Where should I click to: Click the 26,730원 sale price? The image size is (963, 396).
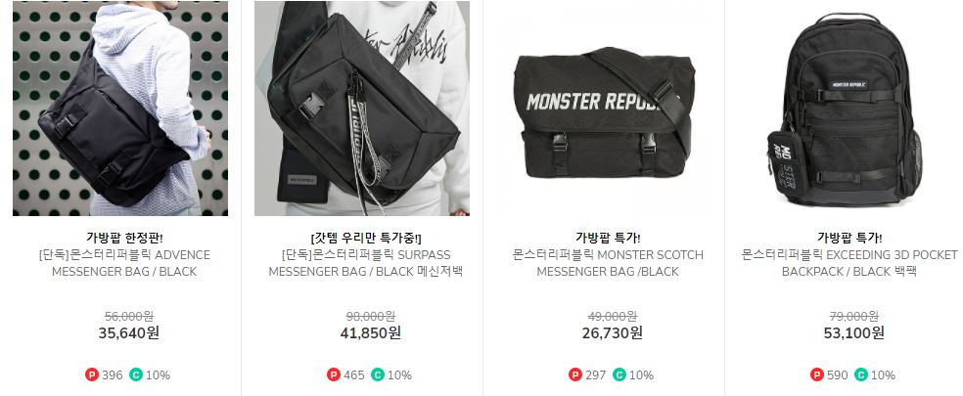click(x=613, y=332)
